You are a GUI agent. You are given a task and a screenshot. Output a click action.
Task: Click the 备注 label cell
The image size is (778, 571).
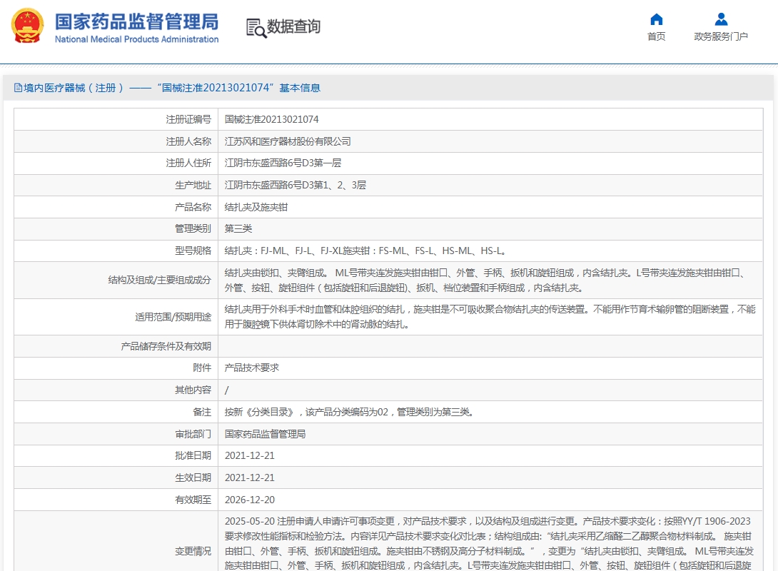[116, 412]
